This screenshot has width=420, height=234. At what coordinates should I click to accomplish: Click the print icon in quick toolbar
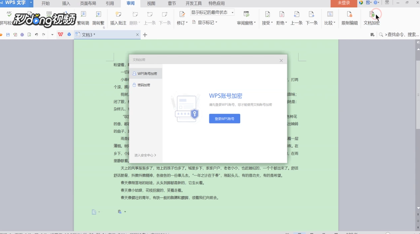point(22,35)
